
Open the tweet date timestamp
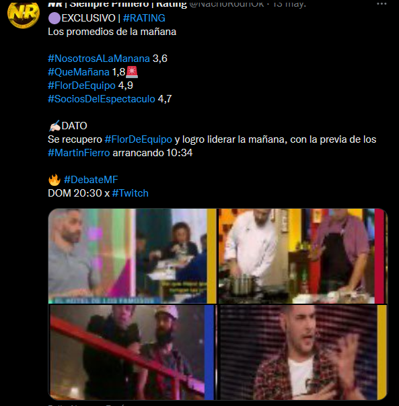coord(289,3)
